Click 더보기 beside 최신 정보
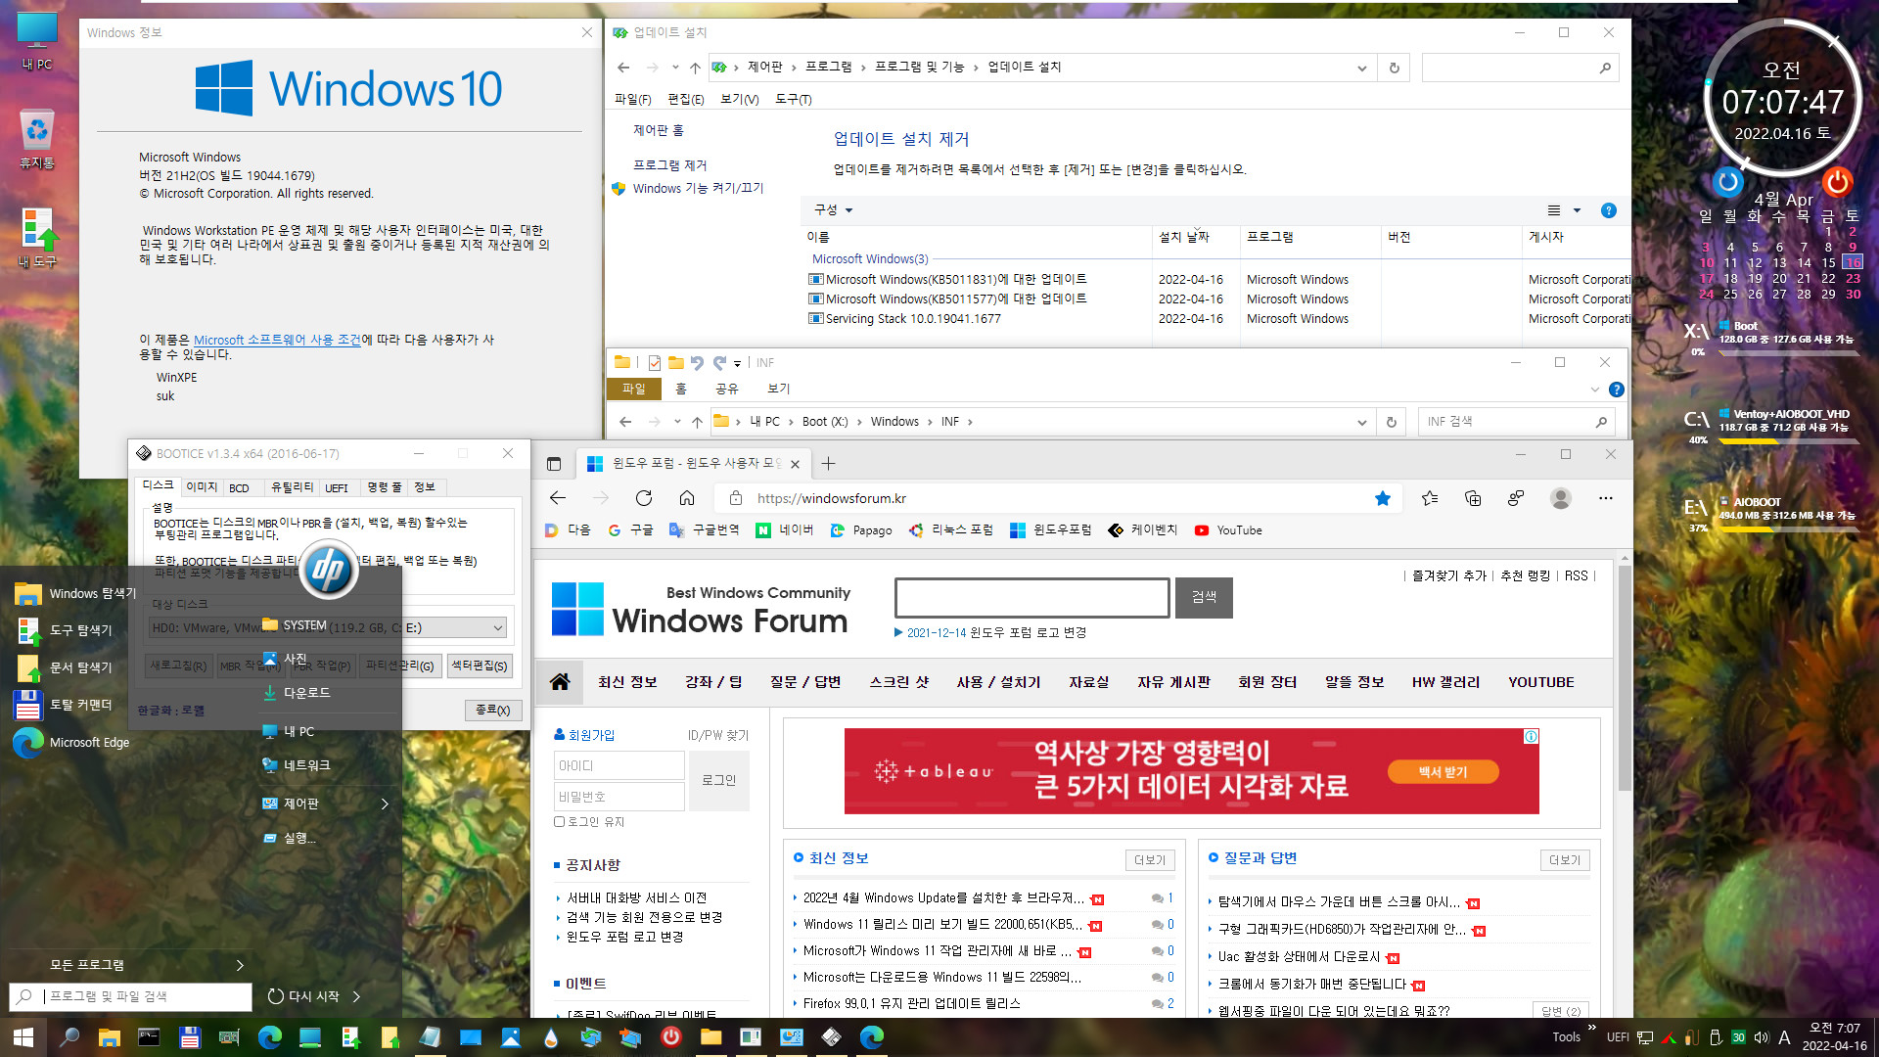Image resolution: width=1879 pixels, height=1057 pixels. click(1150, 859)
